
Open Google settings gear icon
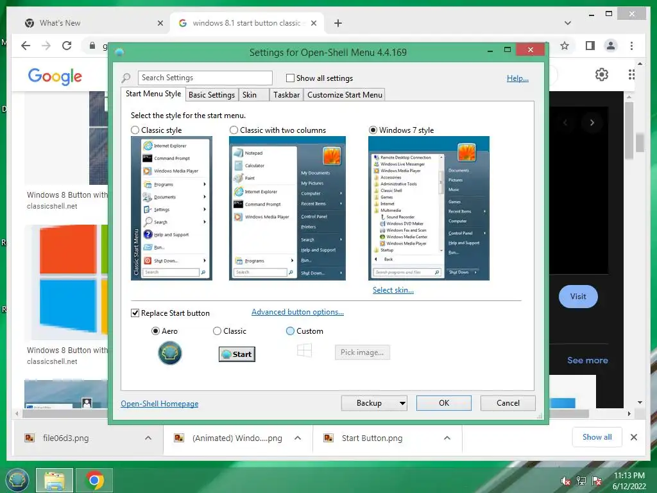[x=602, y=74]
